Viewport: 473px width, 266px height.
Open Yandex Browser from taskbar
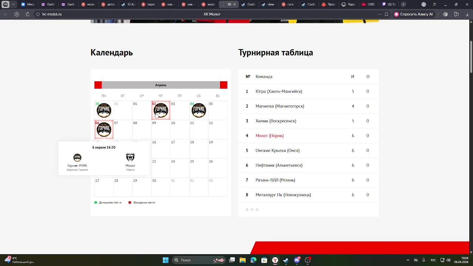pyautogui.click(x=275, y=260)
